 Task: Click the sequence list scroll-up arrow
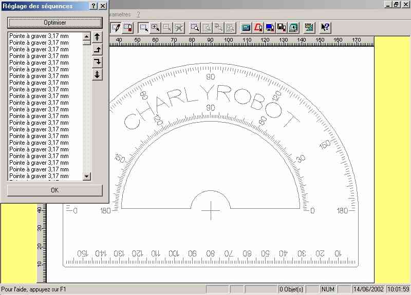pos(87,36)
